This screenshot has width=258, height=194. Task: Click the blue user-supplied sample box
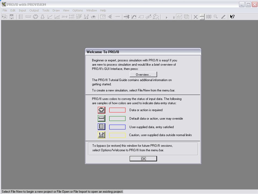tap(117, 127)
